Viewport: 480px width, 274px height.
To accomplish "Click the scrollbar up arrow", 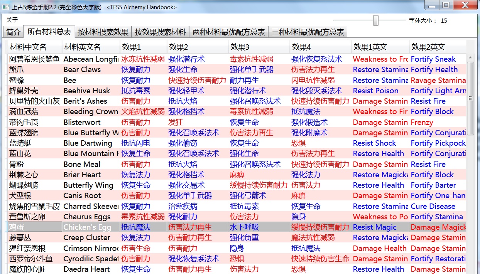I will (470, 58).
